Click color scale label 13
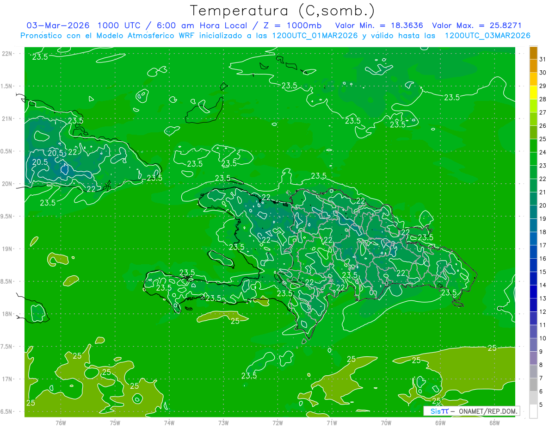This screenshot has width=555, height=429. coord(543,298)
